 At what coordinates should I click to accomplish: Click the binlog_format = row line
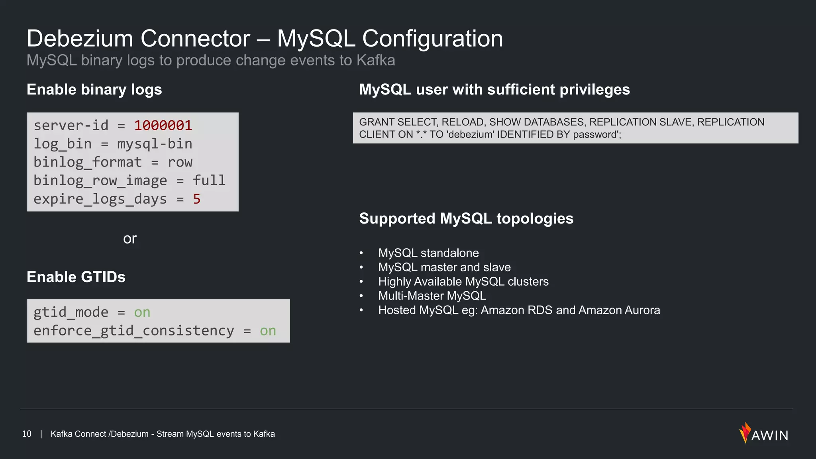click(113, 162)
